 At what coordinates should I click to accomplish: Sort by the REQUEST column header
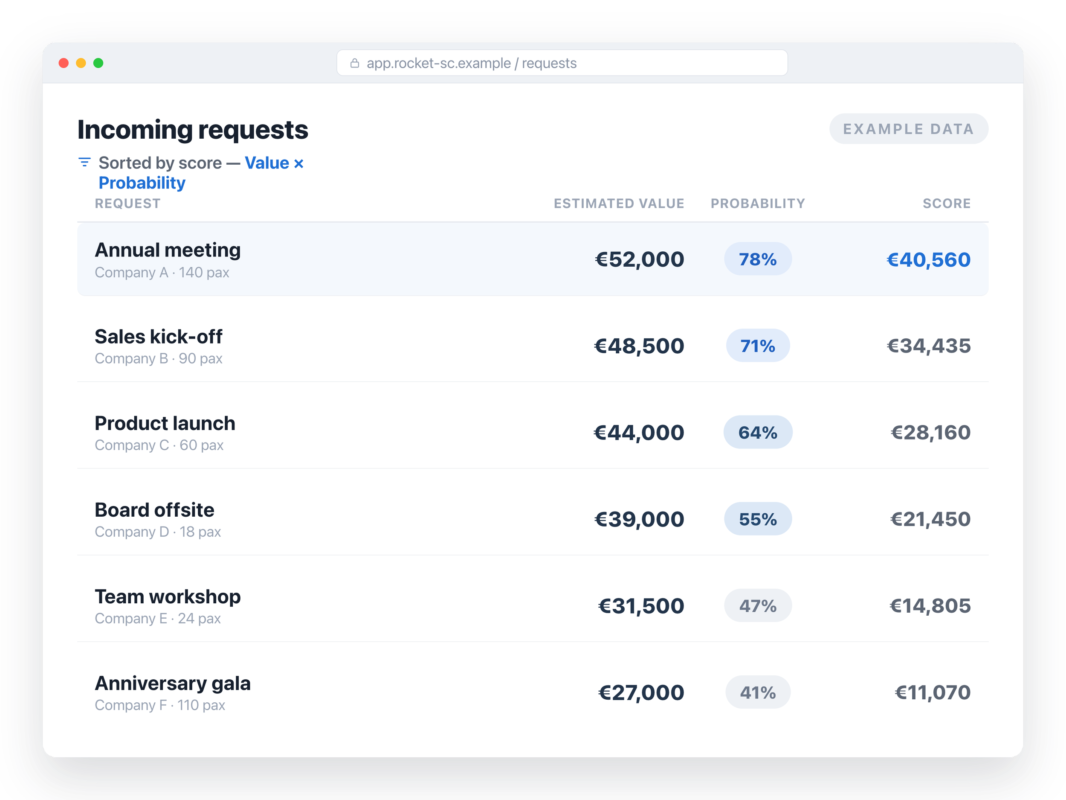click(128, 204)
